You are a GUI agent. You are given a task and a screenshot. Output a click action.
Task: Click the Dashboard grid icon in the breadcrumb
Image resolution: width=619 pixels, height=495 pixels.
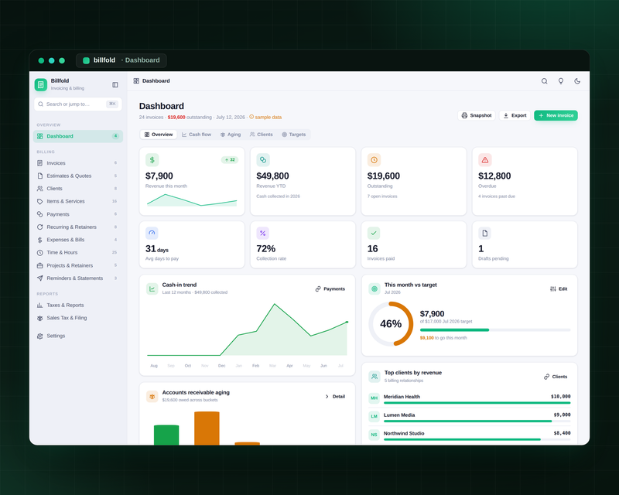click(136, 81)
